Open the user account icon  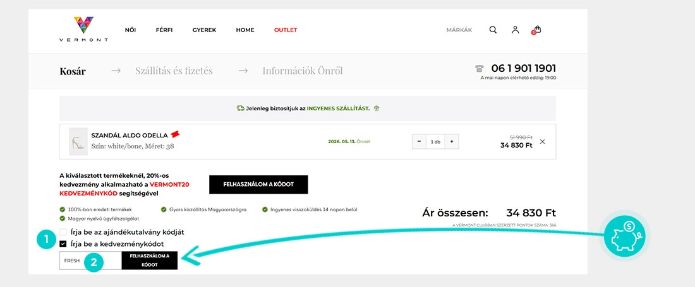pos(515,30)
